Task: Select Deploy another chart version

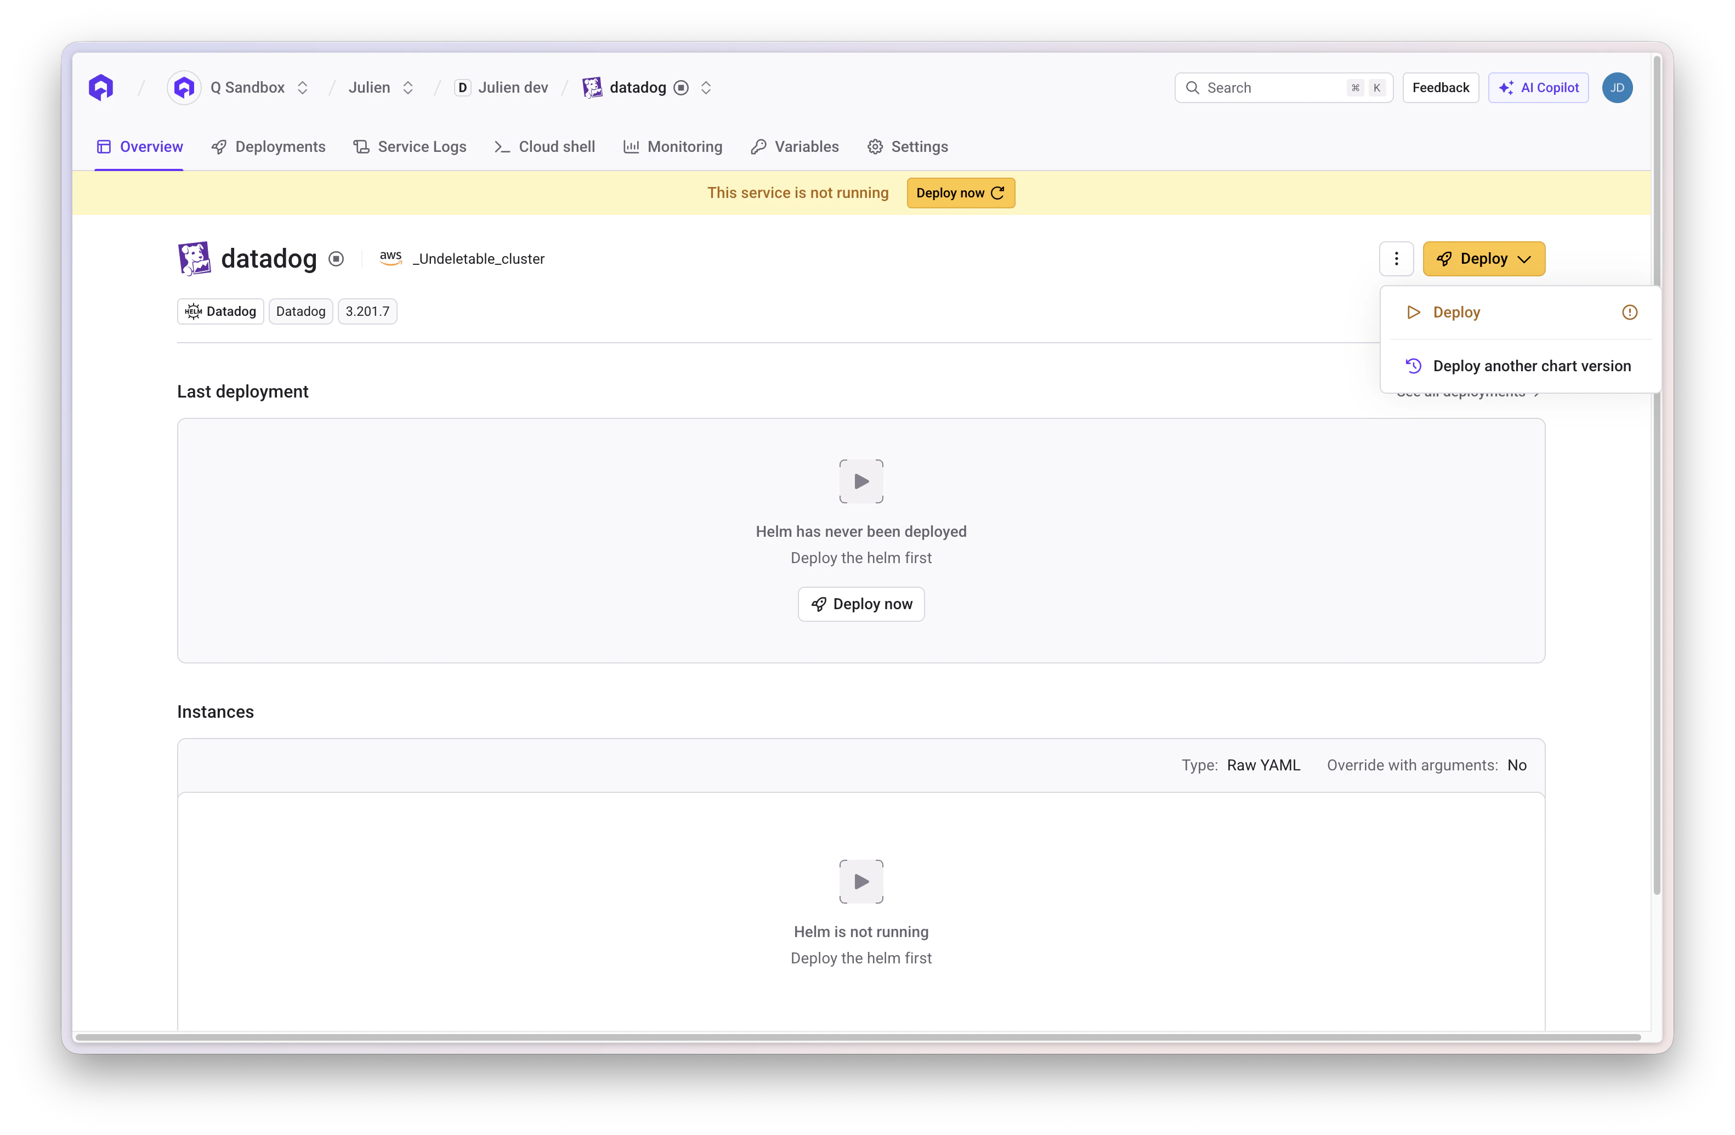Action: click(x=1521, y=366)
